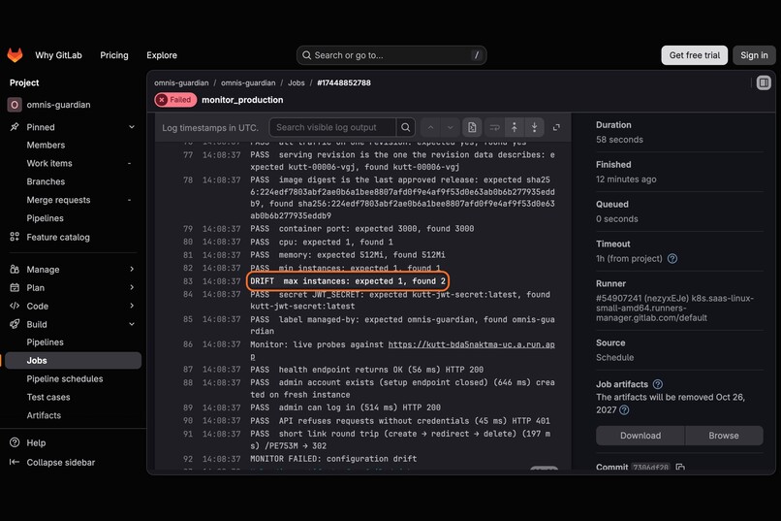The image size is (781, 521).
Task: Open pinned Pipelines link
Action: point(45,218)
